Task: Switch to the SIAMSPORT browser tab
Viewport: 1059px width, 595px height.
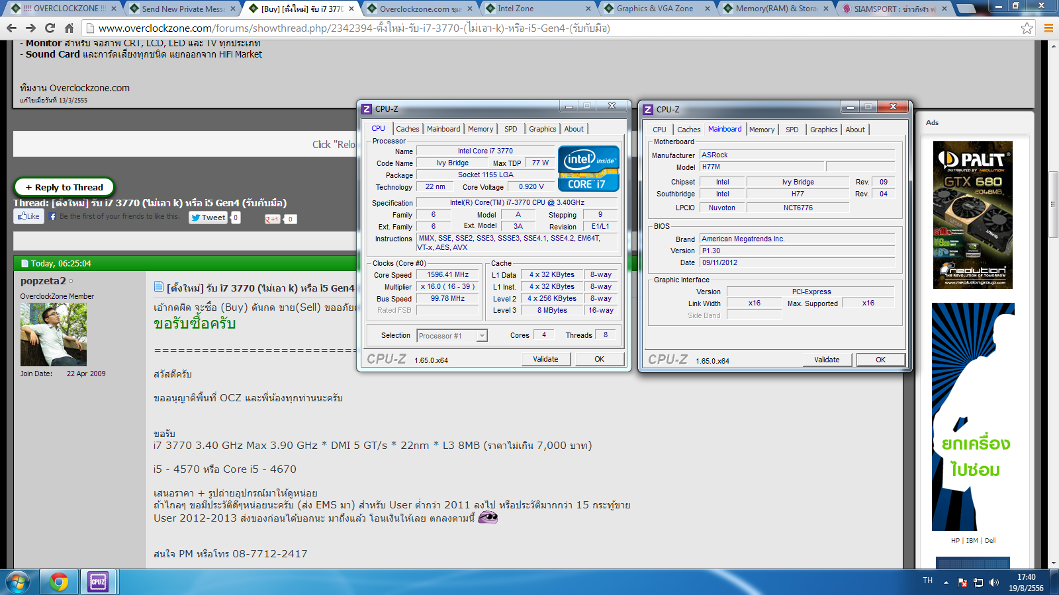Action: click(895, 9)
